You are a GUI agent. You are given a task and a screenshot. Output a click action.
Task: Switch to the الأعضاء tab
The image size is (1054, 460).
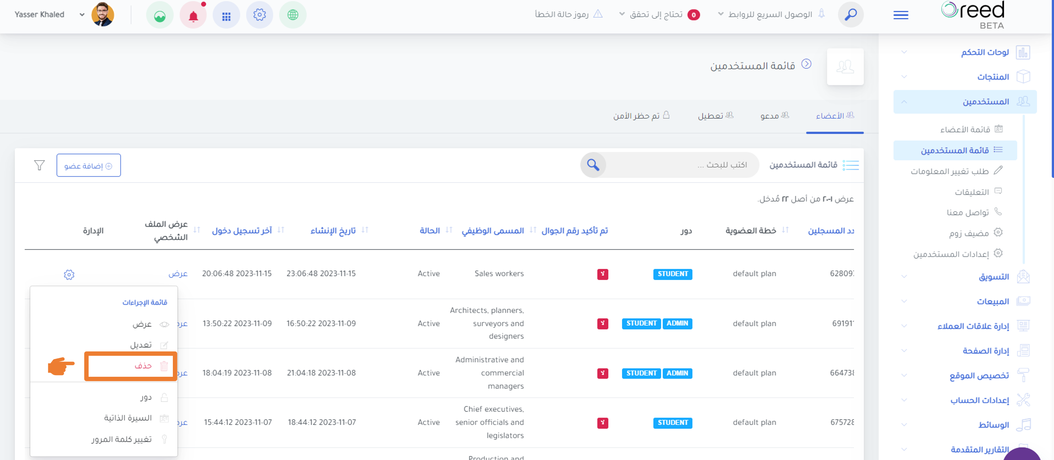point(835,116)
